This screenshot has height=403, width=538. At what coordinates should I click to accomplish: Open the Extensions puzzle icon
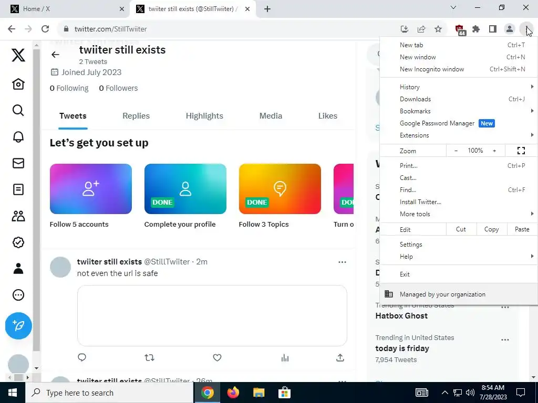[x=476, y=29]
